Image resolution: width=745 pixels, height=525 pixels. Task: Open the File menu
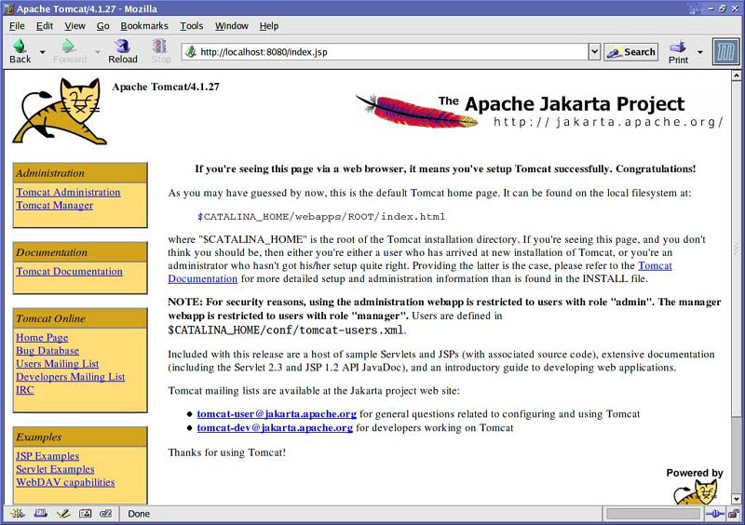(x=17, y=26)
